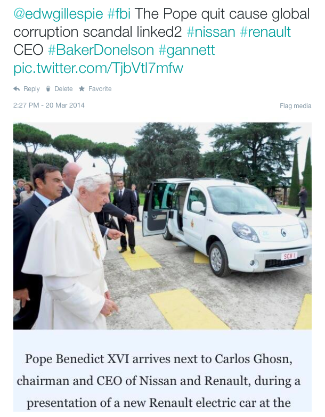Open the 2:27 PM - 20 Mar 2014 timestamp
Viewport: 325px width, 417px height.
pyautogui.click(x=49, y=105)
